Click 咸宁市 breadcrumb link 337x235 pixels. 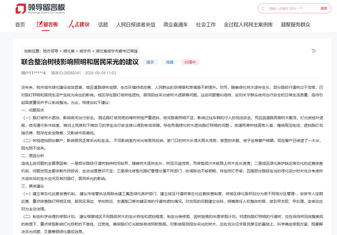(85, 51)
